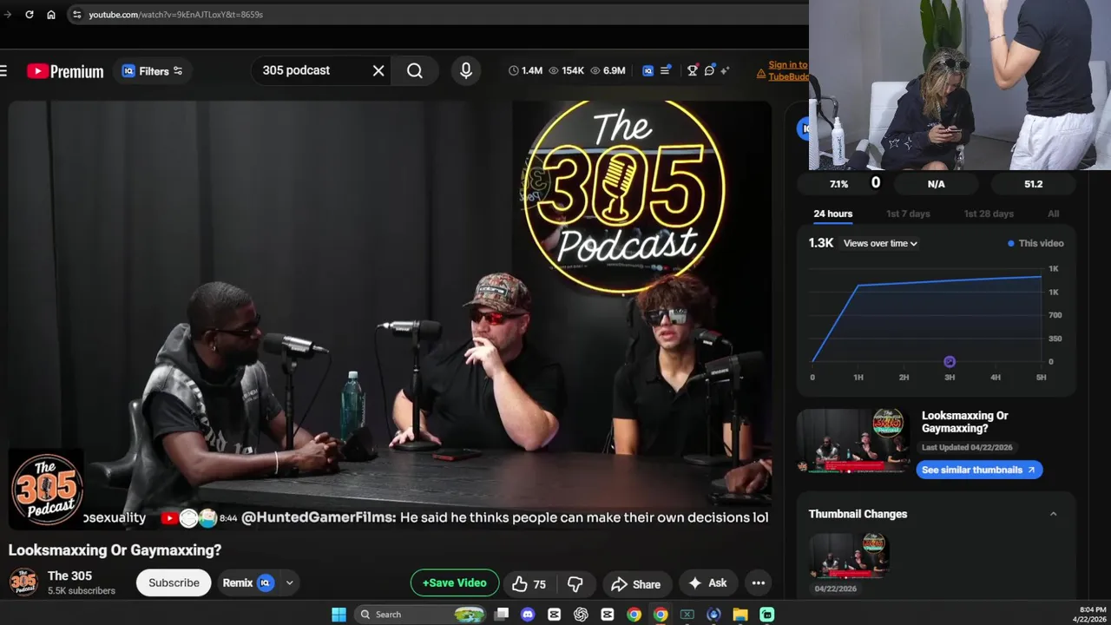Open the YouTube hamburger guide menu

click(x=3, y=71)
